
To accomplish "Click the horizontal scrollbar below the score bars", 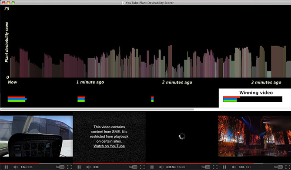I will 97,109.
